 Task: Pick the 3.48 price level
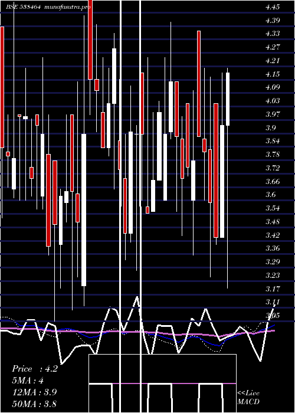(x=273, y=222)
